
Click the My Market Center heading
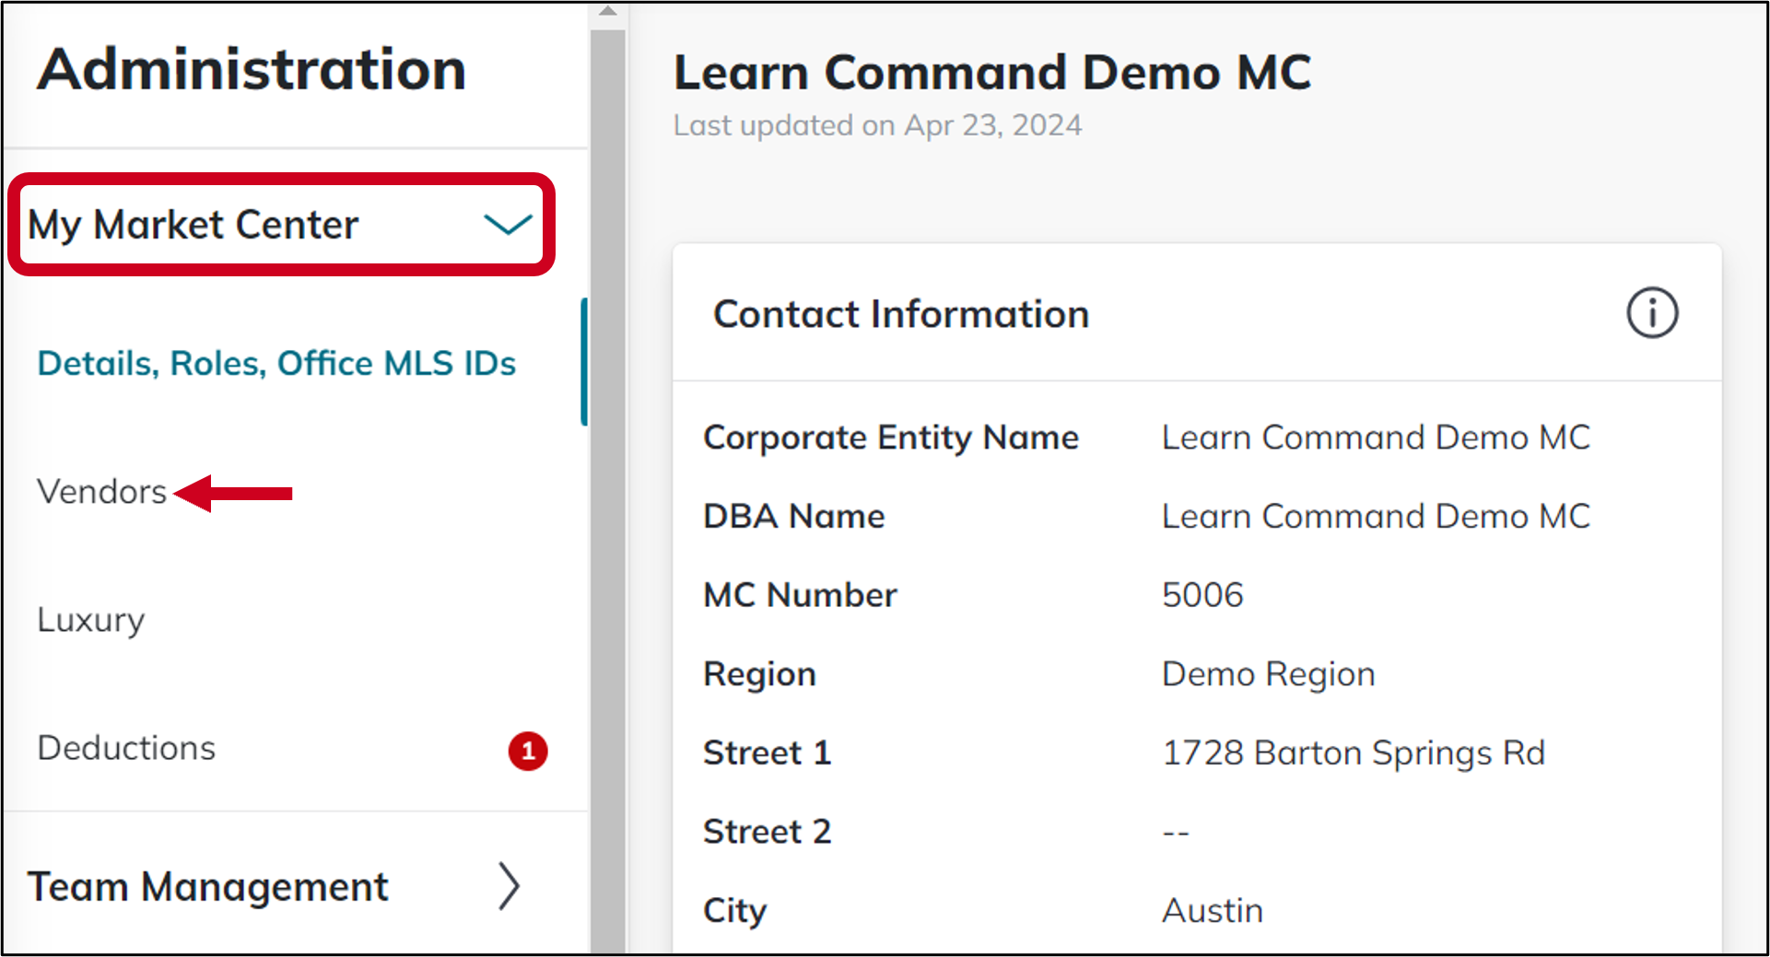pos(193,225)
